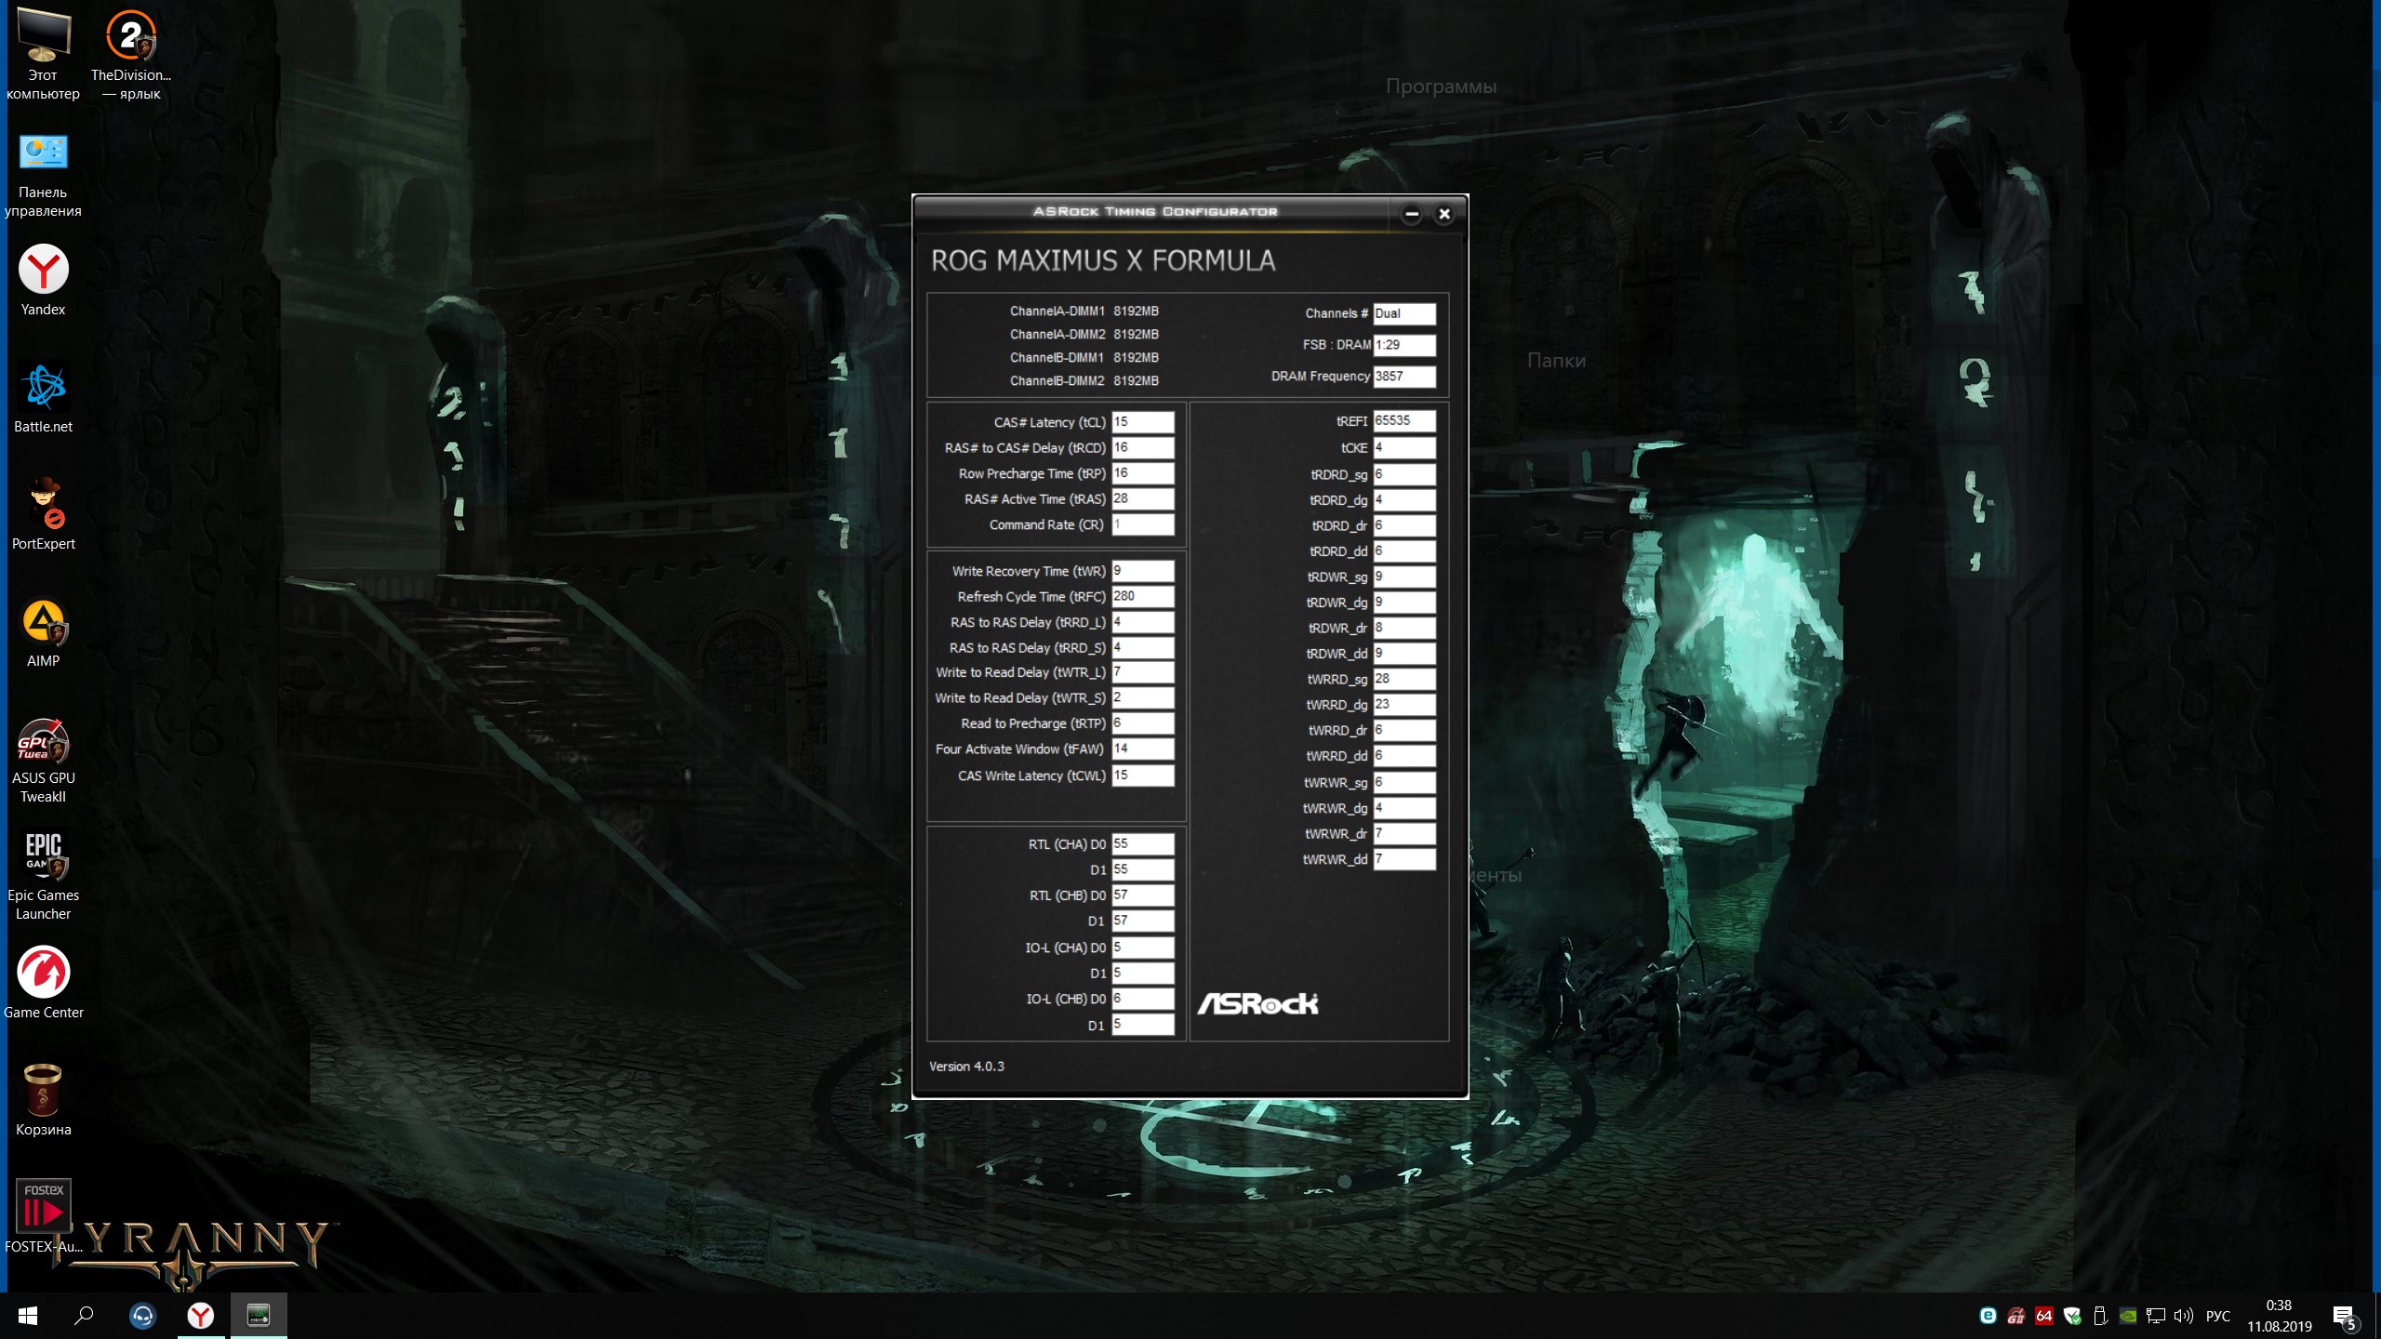Click the Windows Start button
Viewport: 2381px width, 1339px height.
point(28,1315)
